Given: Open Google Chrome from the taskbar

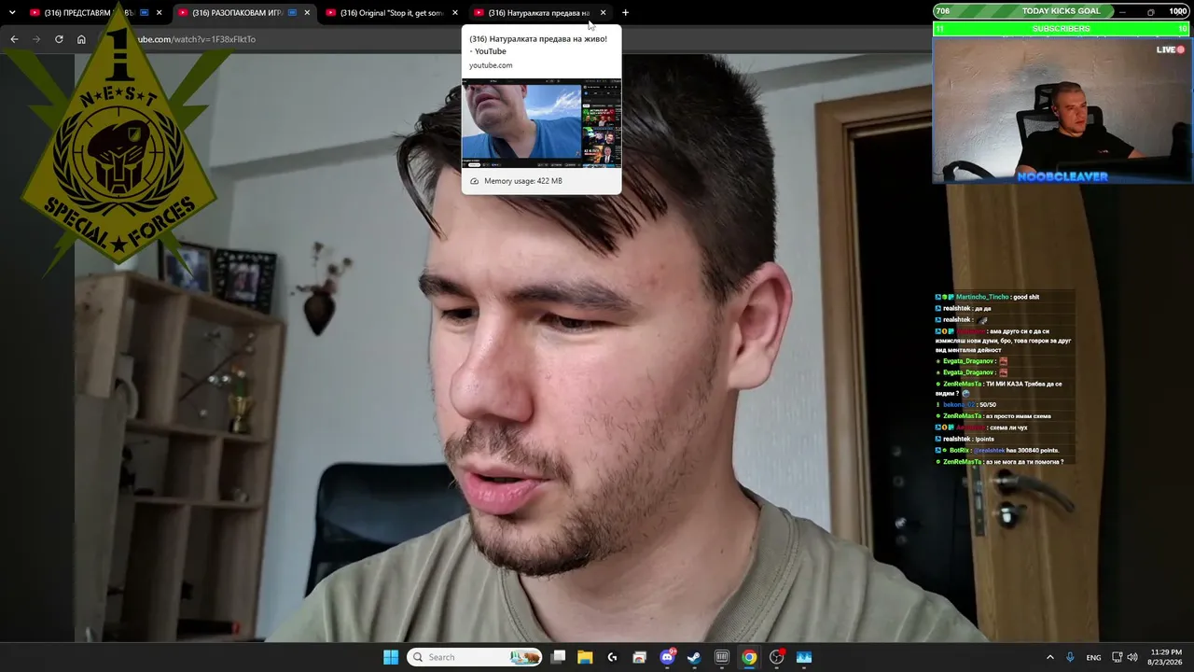Looking at the screenshot, I should 749,657.
